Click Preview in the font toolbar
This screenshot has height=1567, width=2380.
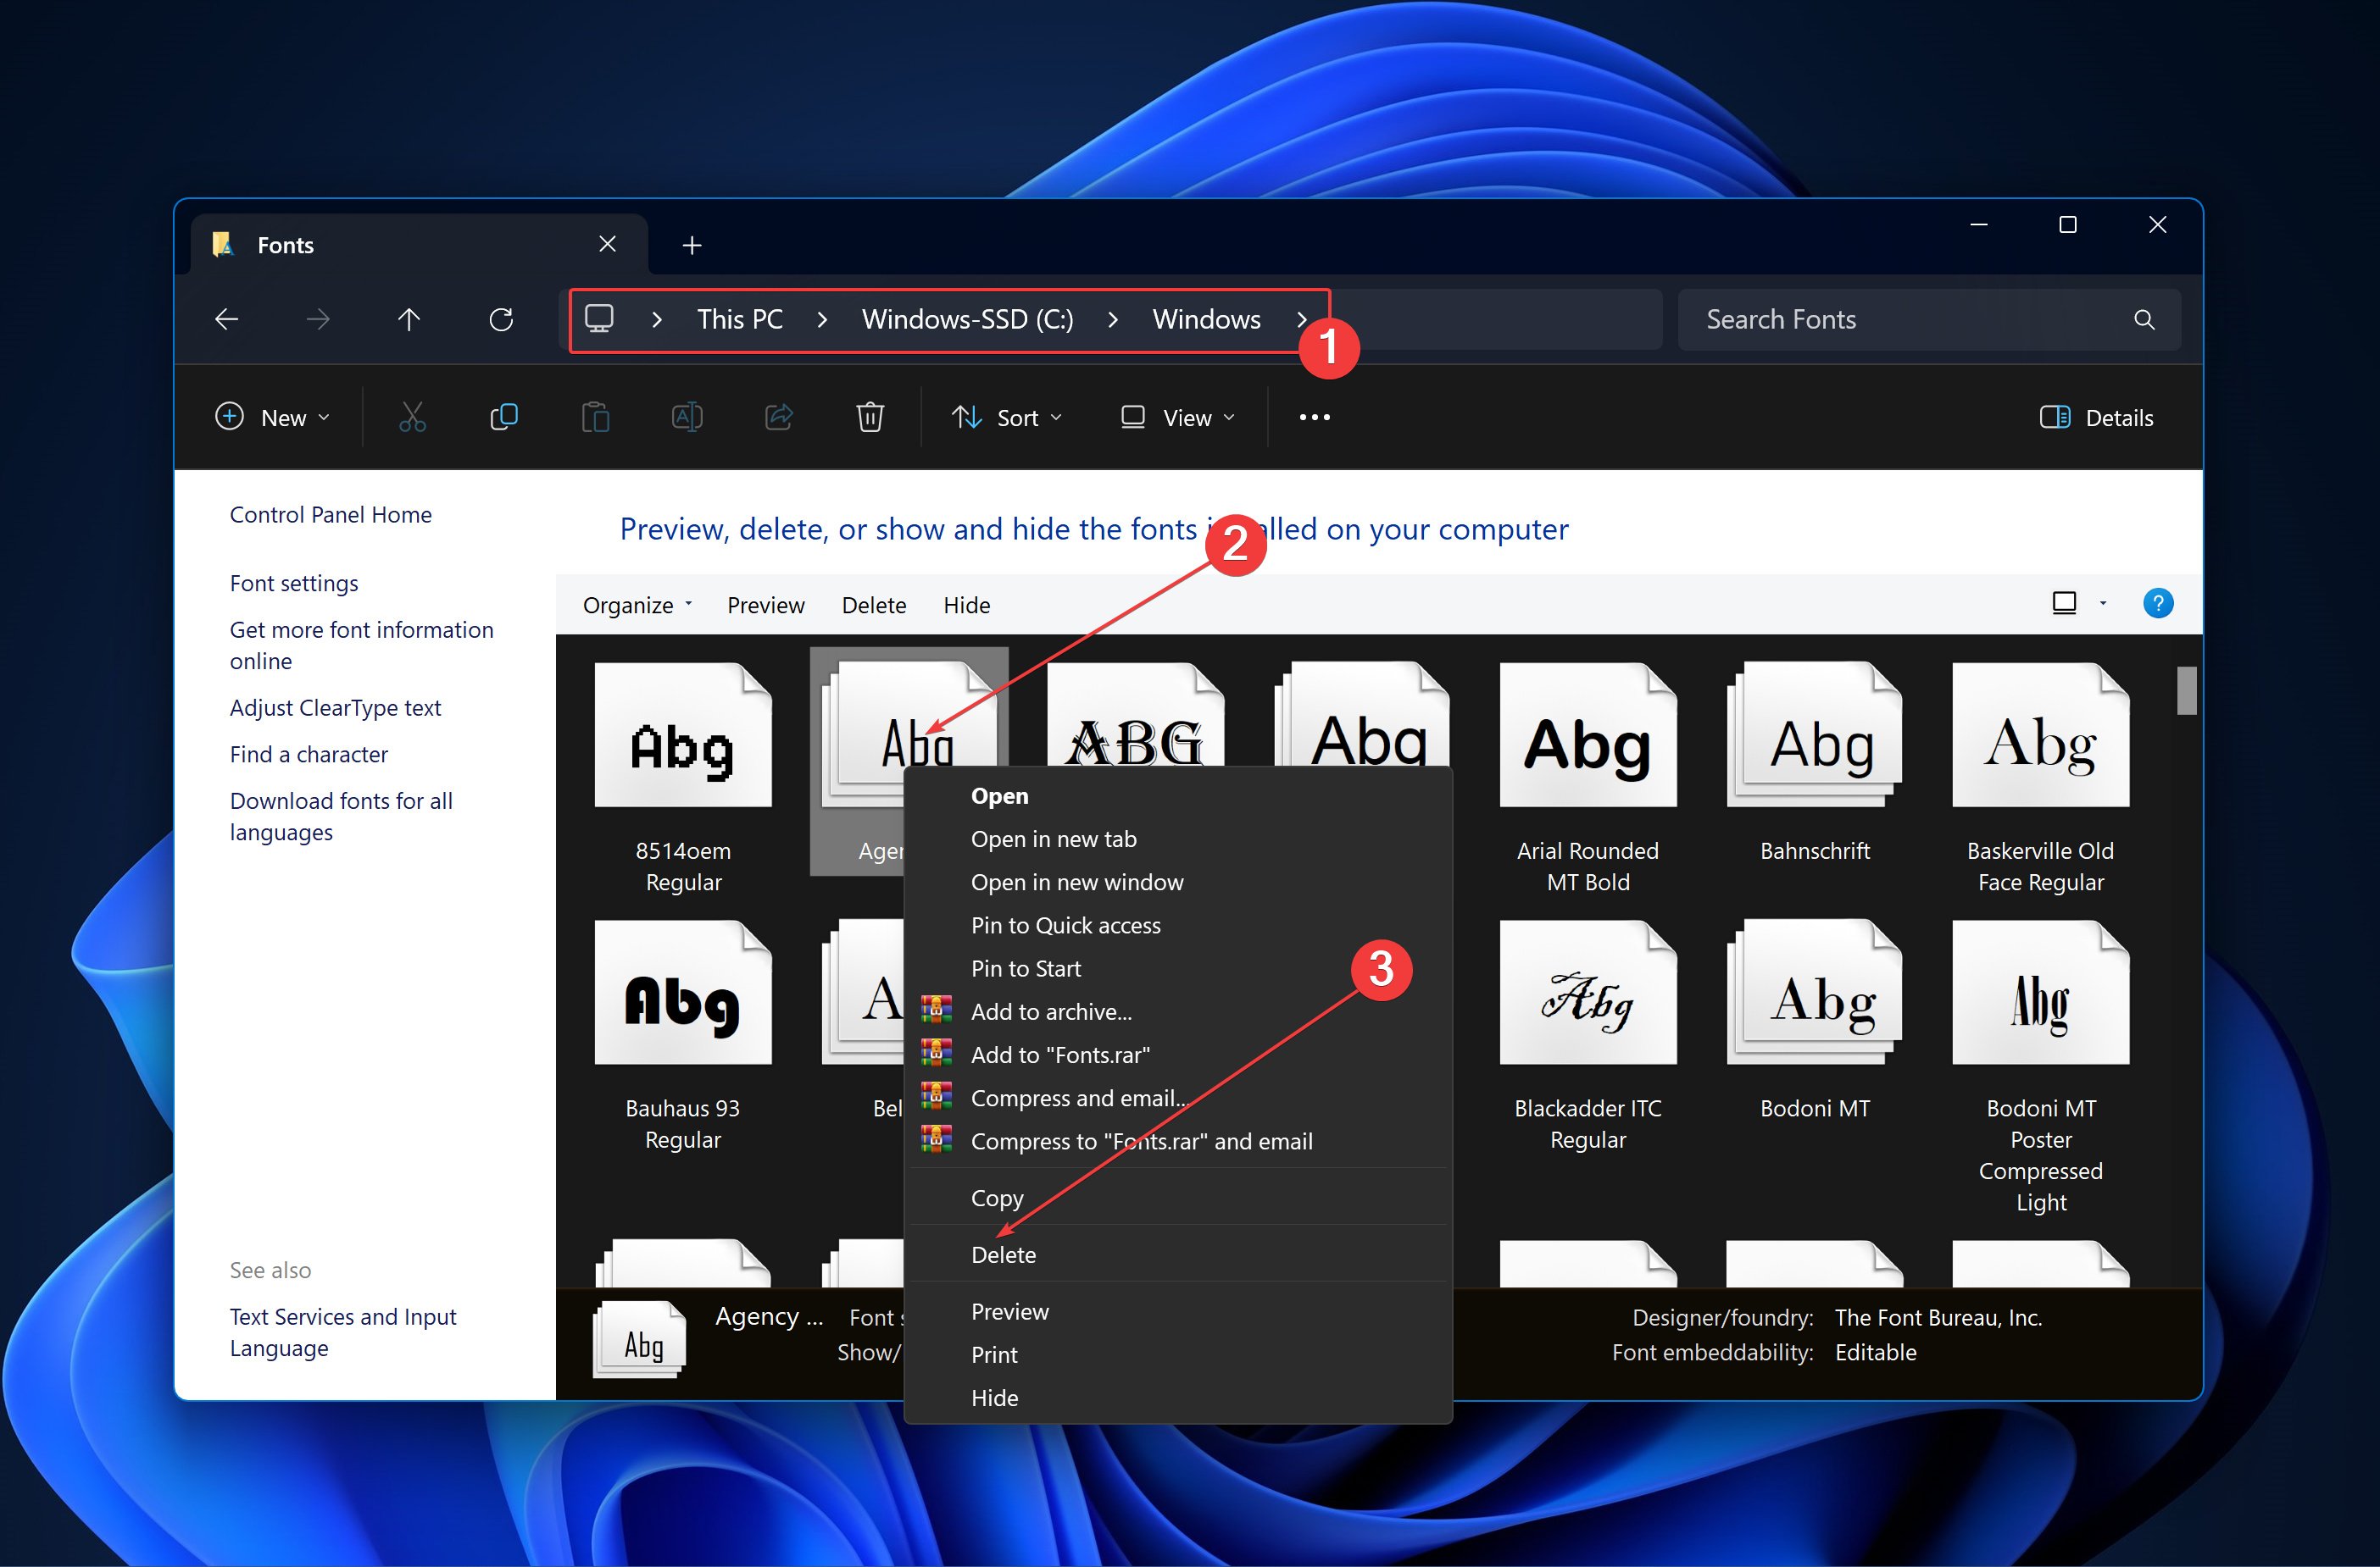point(765,605)
